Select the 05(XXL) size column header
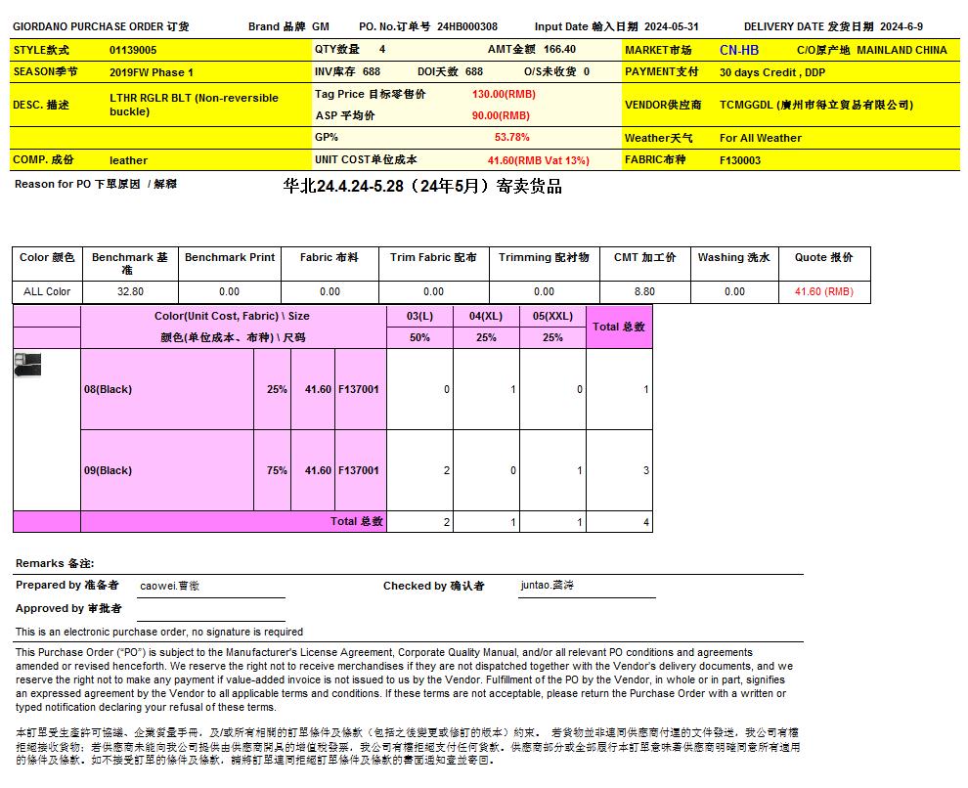Viewport: 968px width, 788px height. tap(552, 316)
